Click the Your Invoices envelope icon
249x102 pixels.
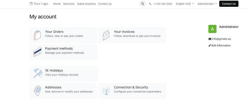106,35
